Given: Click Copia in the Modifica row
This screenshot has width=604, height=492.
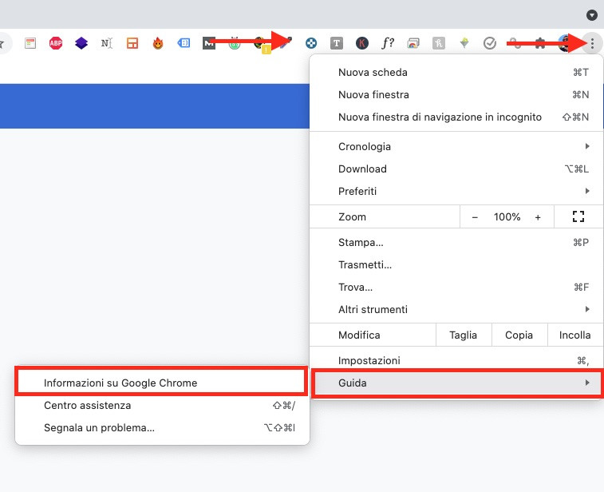Looking at the screenshot, I should 519,335.
